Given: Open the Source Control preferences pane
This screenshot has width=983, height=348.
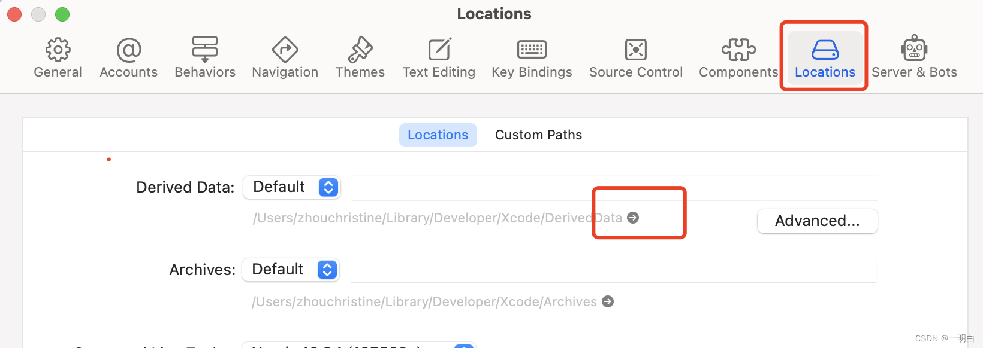Looking at the screenshot, I should [636, 58].
